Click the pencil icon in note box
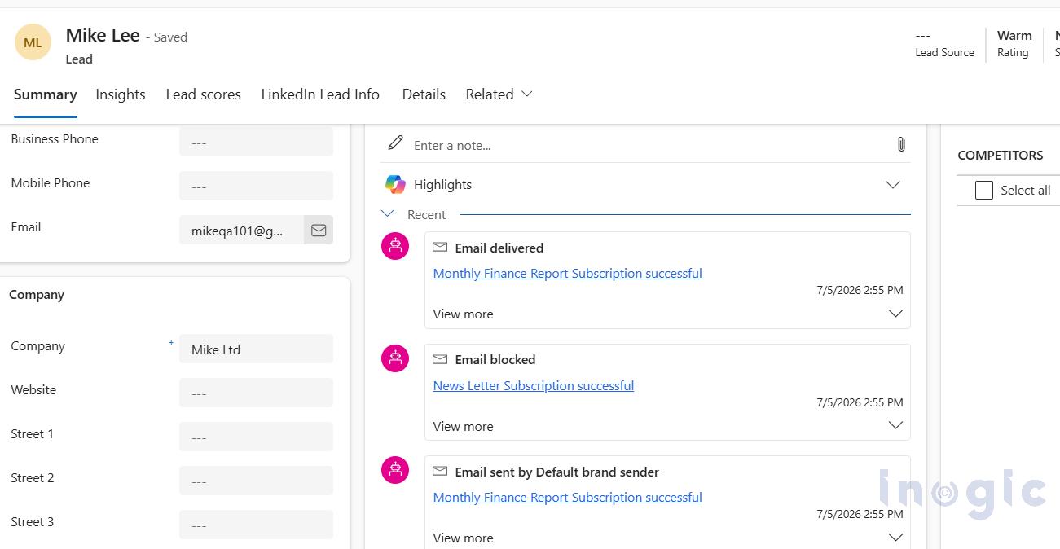Image resolution: width=1060 pixels, height=549 pixels. coord(395,143)
